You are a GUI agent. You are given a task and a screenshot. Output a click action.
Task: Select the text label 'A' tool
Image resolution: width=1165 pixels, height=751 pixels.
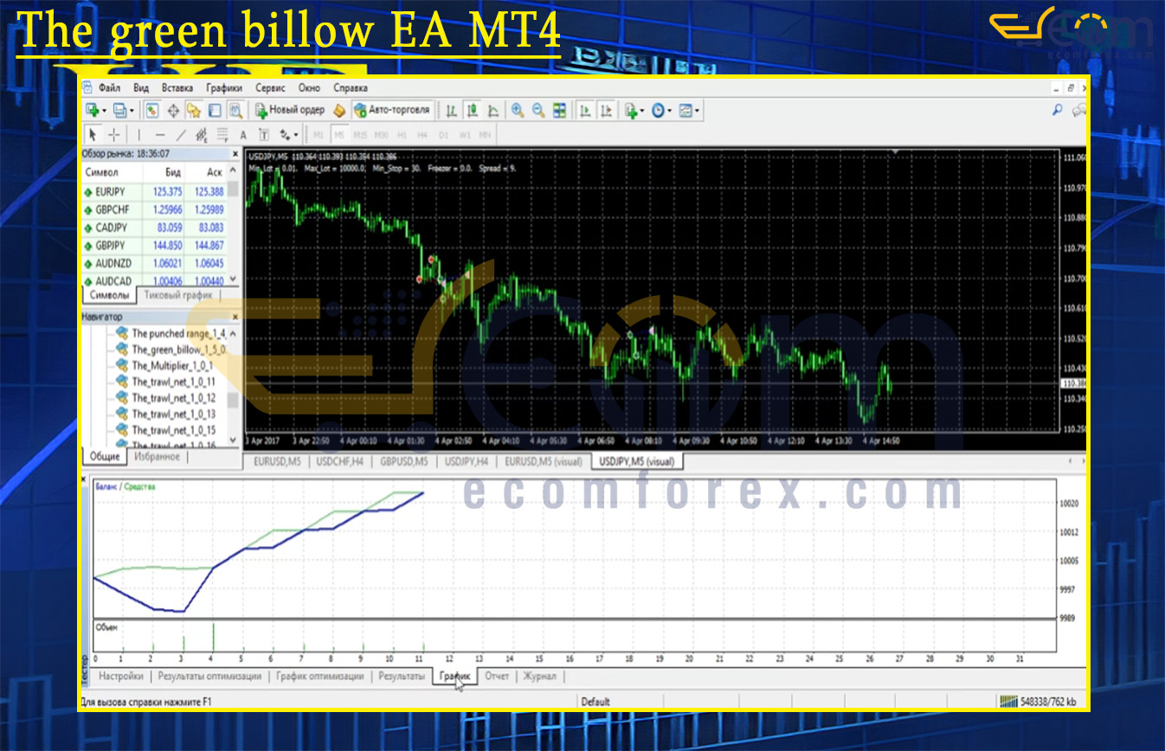tap(242, 135)
